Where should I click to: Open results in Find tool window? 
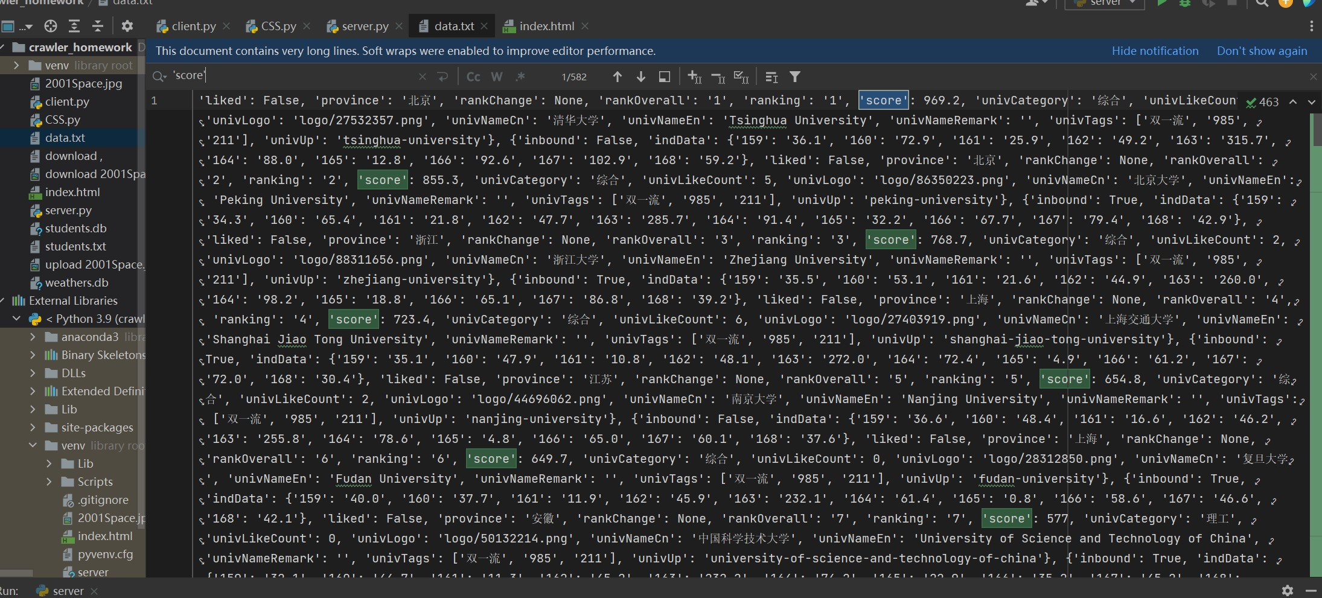point(665,77)
